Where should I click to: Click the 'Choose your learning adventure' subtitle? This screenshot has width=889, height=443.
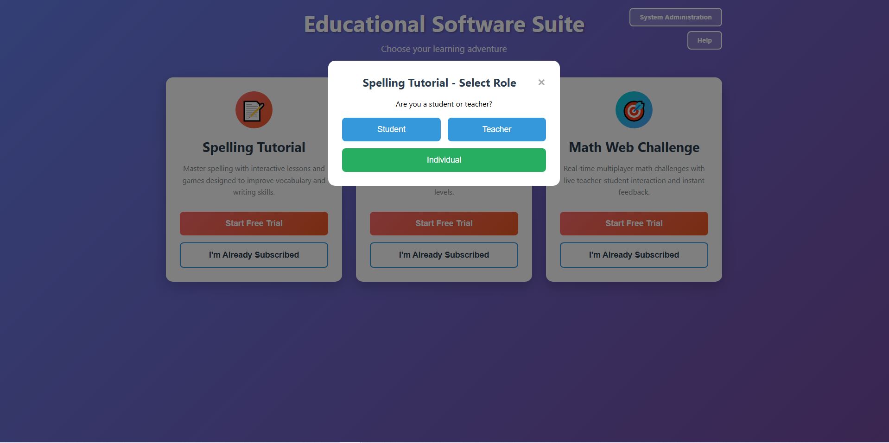[x=444, y=49]
